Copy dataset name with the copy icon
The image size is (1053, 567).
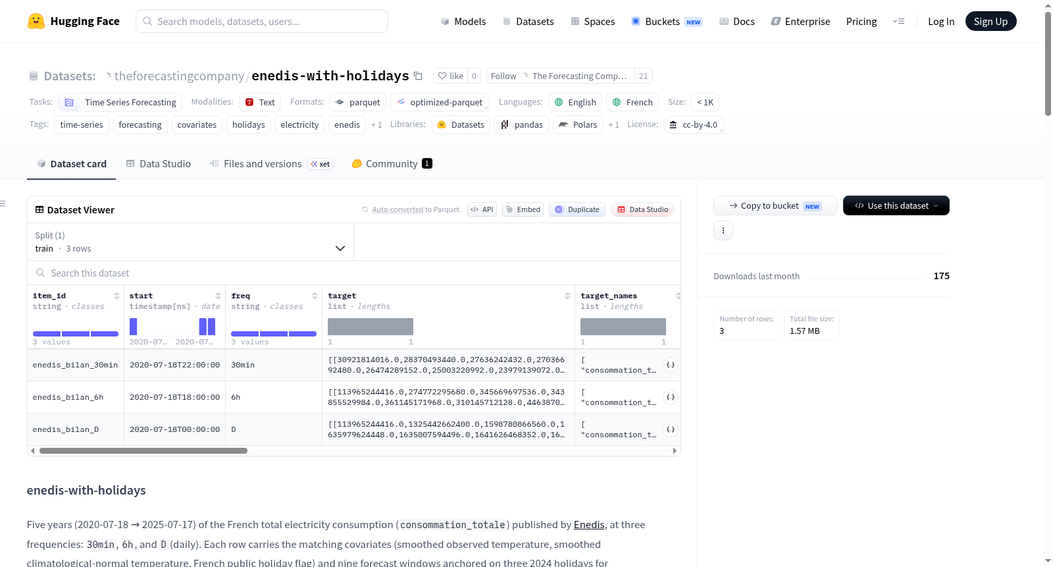[x=418, y=76]
